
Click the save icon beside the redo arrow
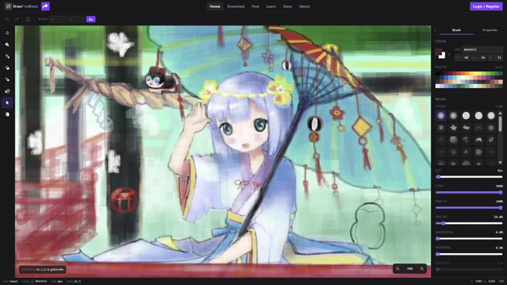tap(28, 19)
